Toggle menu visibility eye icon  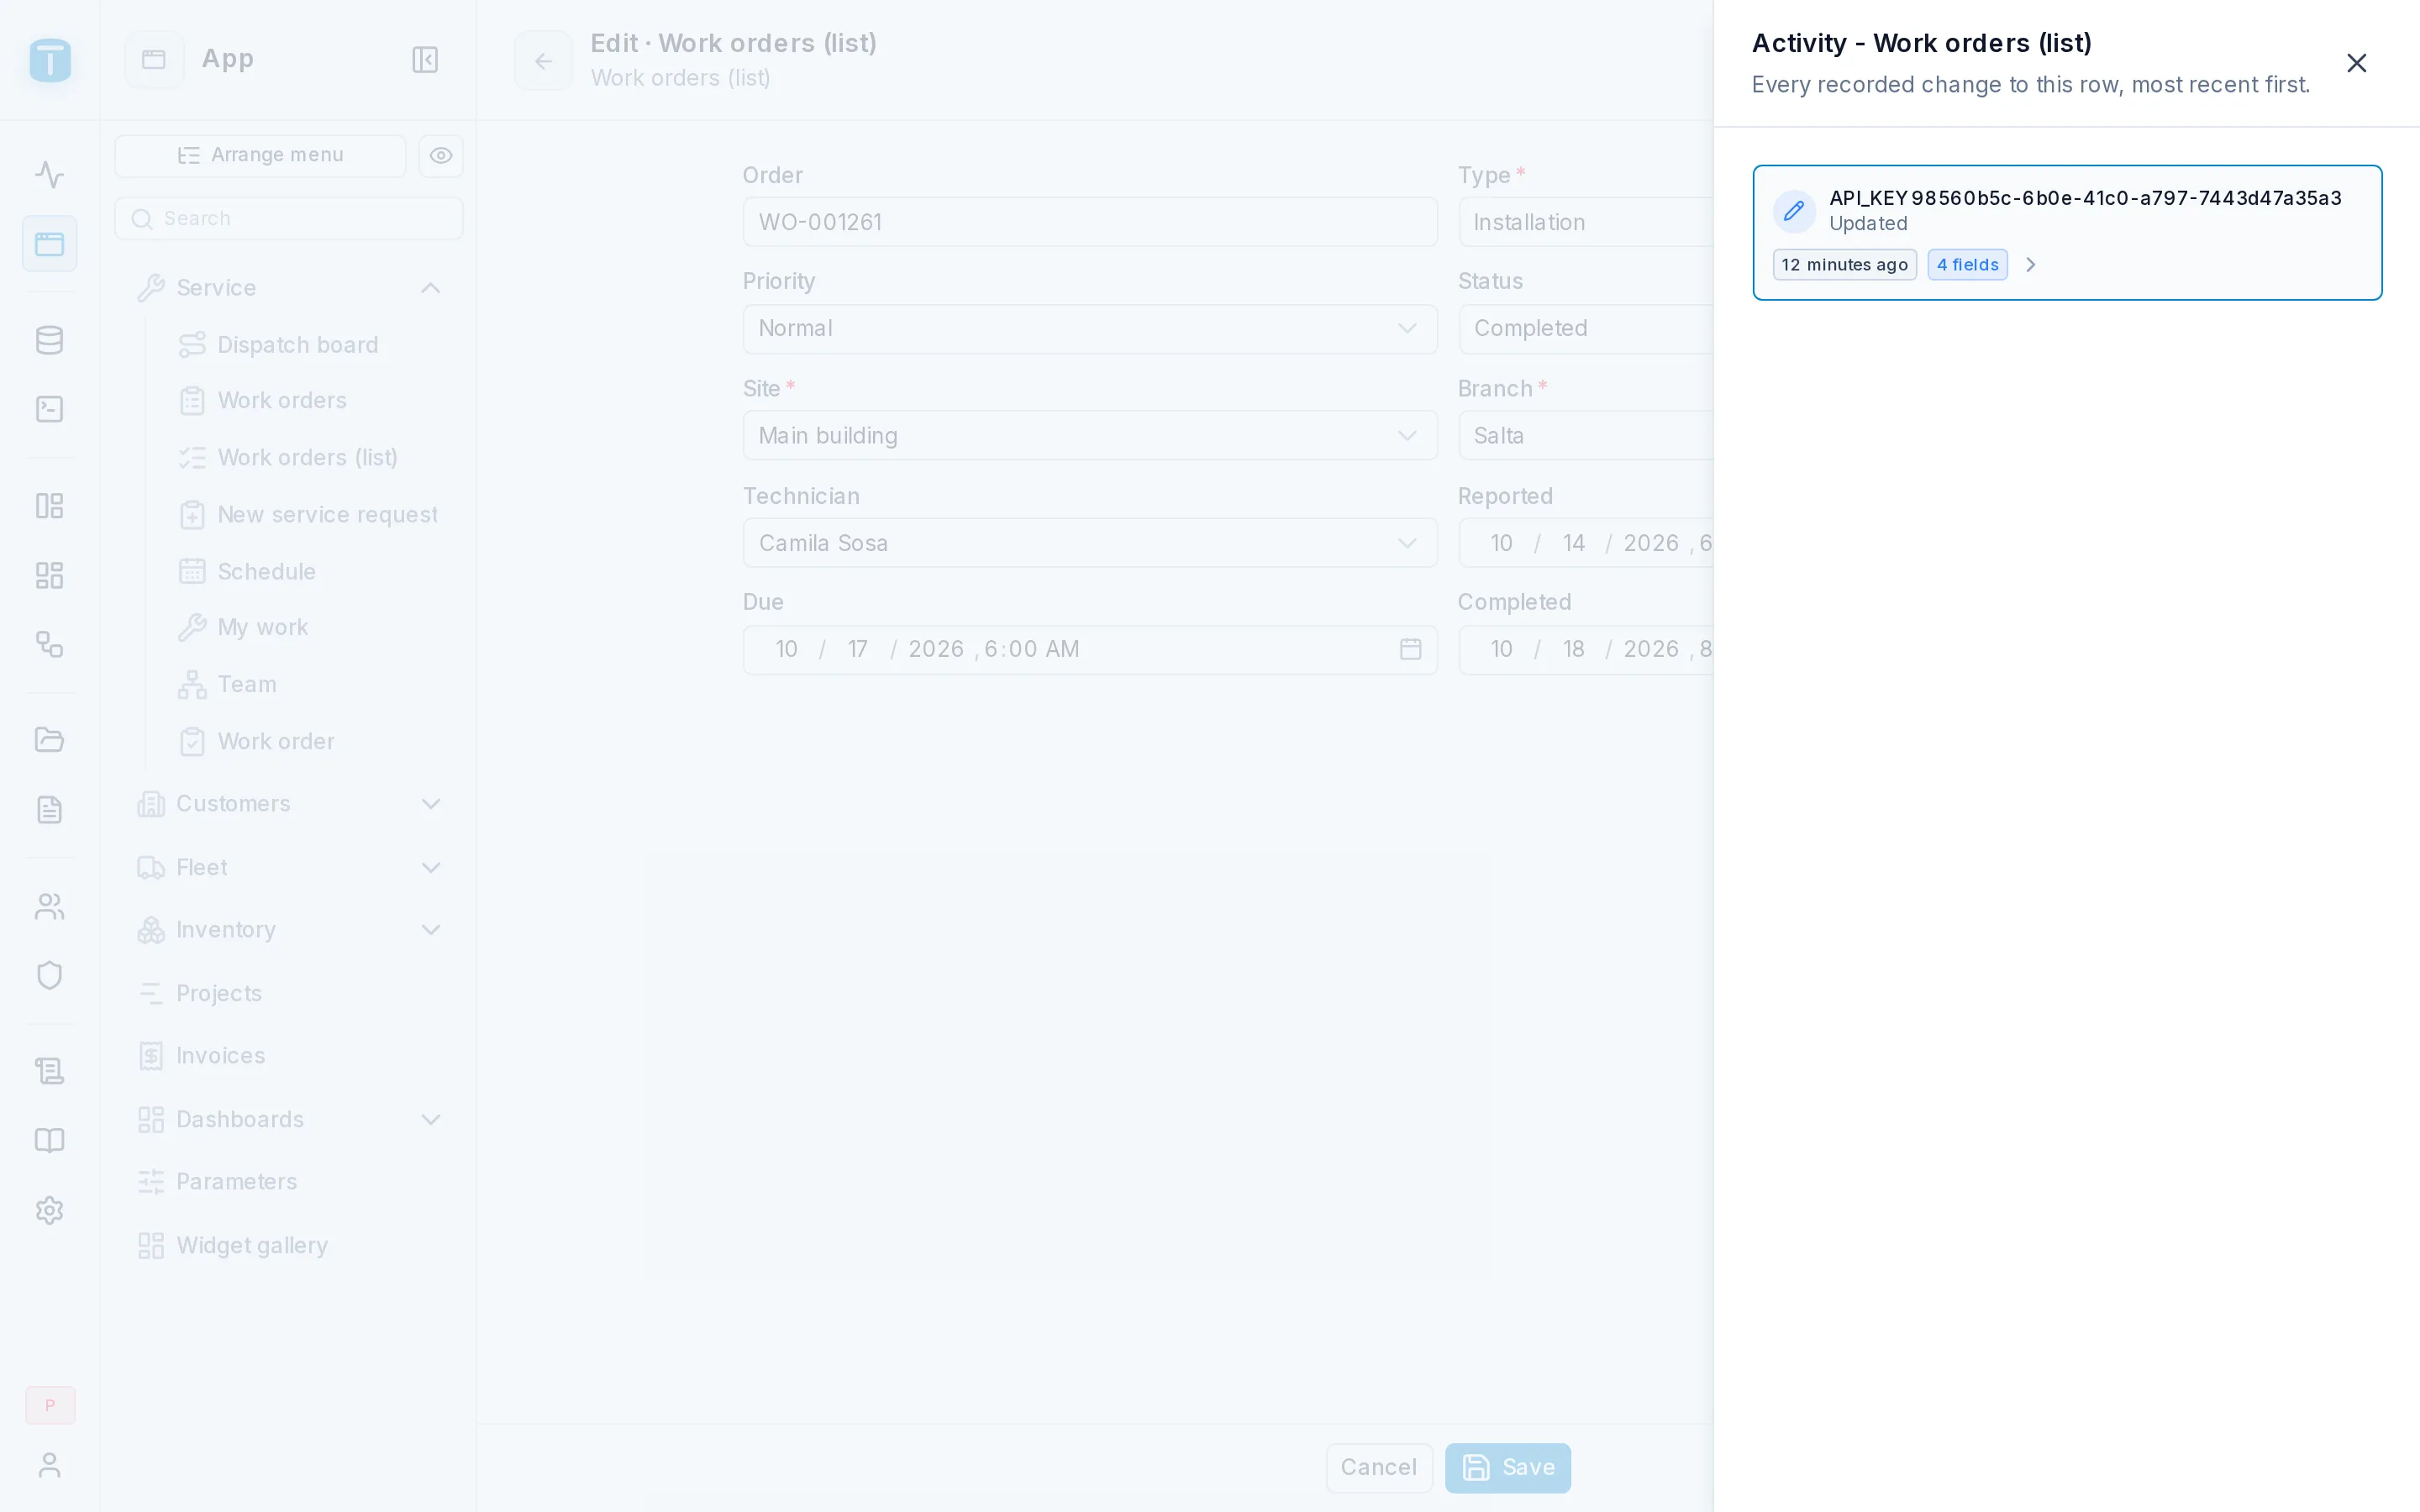pyautogui.click(x=441, y=156)
